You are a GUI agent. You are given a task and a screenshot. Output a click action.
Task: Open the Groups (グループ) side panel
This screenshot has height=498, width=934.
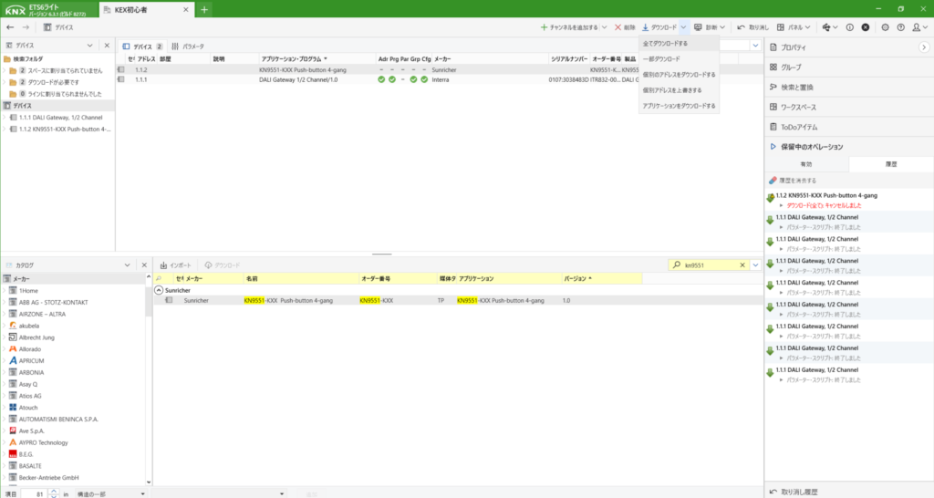tap(790, 67)
